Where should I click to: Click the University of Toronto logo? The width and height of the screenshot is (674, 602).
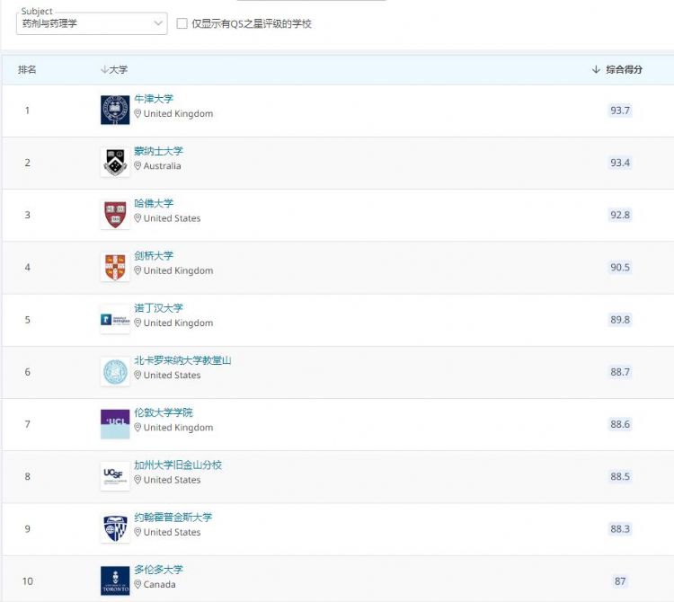pos(115,580)
